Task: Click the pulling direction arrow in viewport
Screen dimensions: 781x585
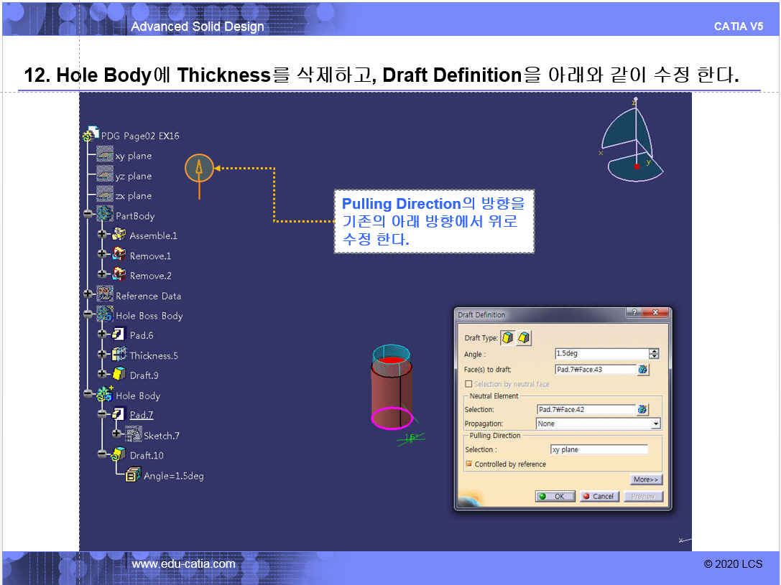Action: click(x=200, y=169)
